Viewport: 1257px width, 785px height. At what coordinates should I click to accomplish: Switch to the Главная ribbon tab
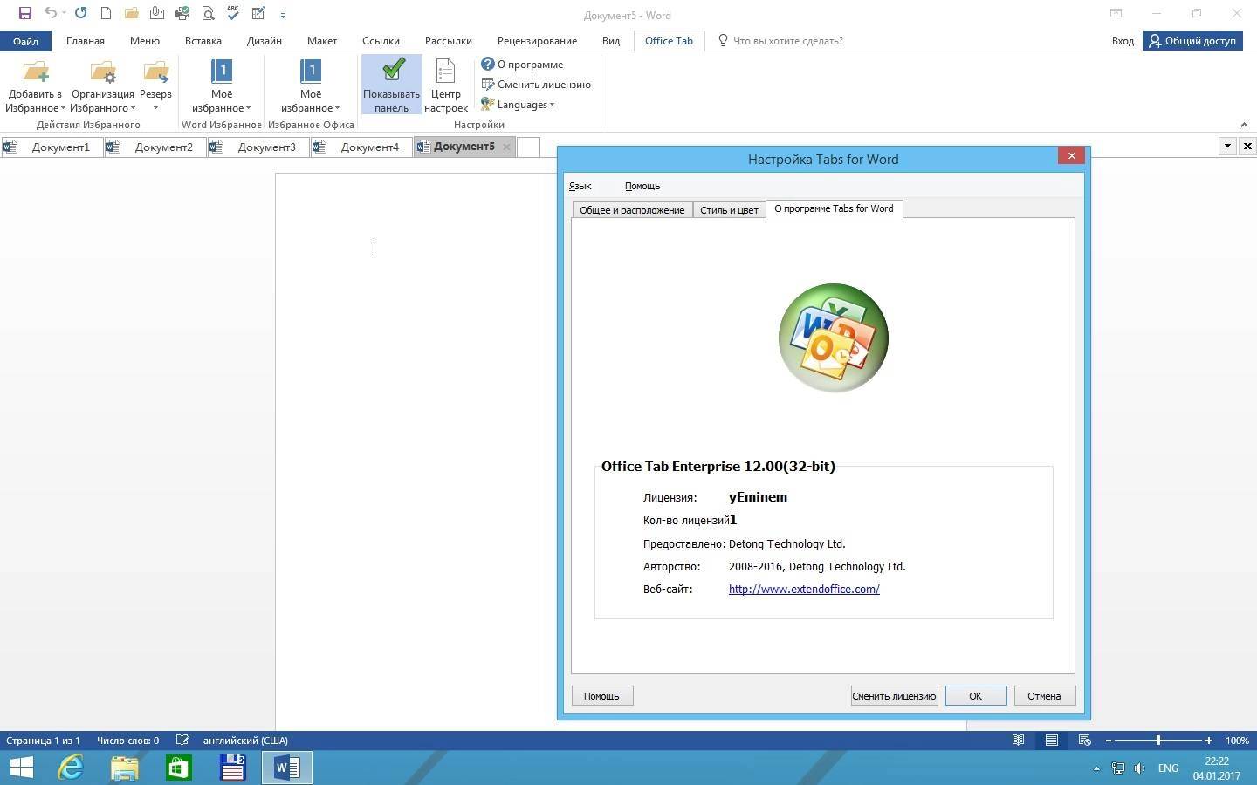coord(86,41)
